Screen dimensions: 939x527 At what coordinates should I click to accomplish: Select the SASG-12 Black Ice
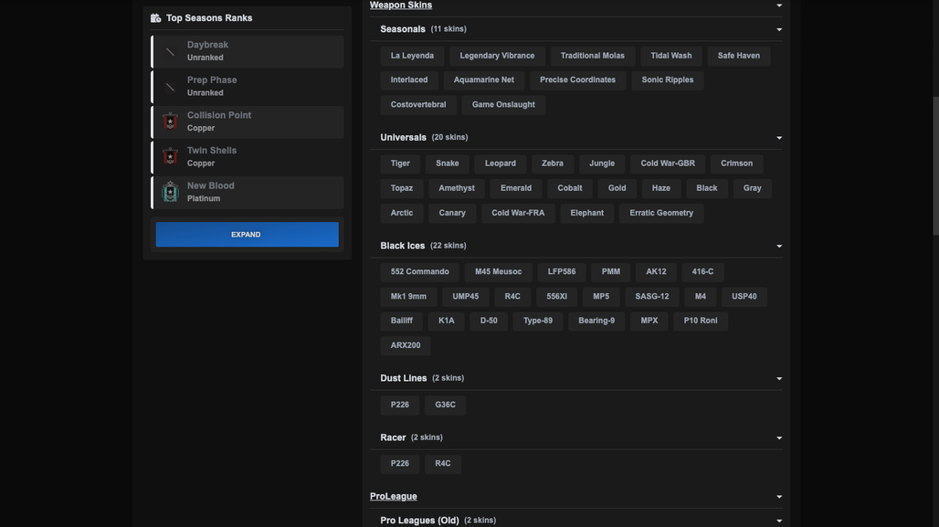651,297
